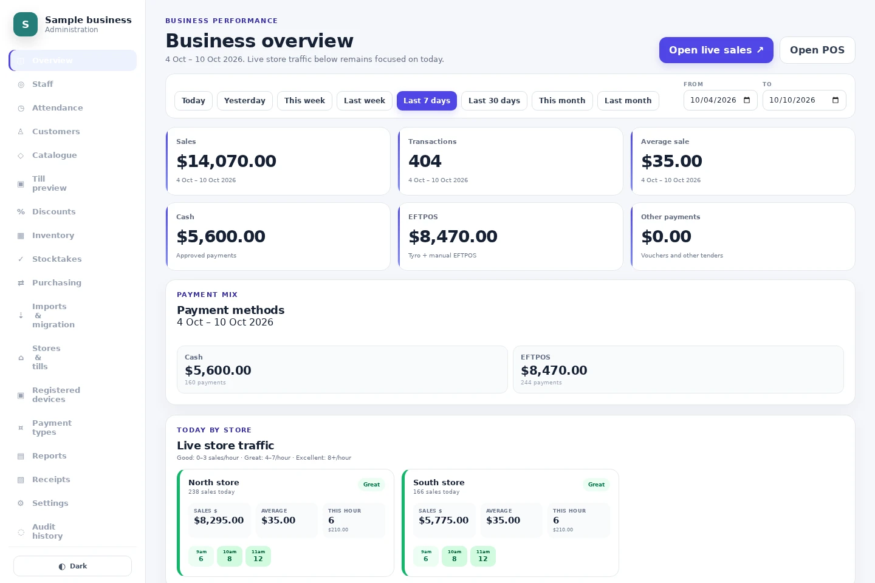
Task: Select Last 7 days filter
Action: pos(427,101)
